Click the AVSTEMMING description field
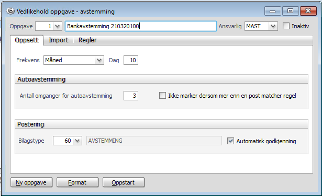The height and width of the screenshot is (196, 322). point(154,141)
